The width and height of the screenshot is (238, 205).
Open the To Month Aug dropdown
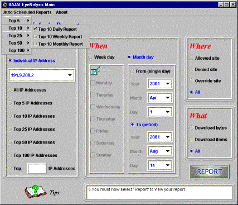pyautogui.click(x=160, y=151)
